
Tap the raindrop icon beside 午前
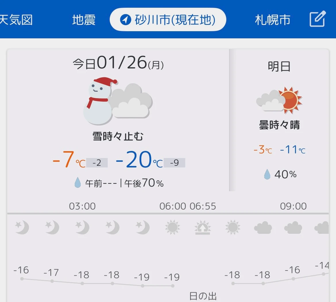click(78, 183)
